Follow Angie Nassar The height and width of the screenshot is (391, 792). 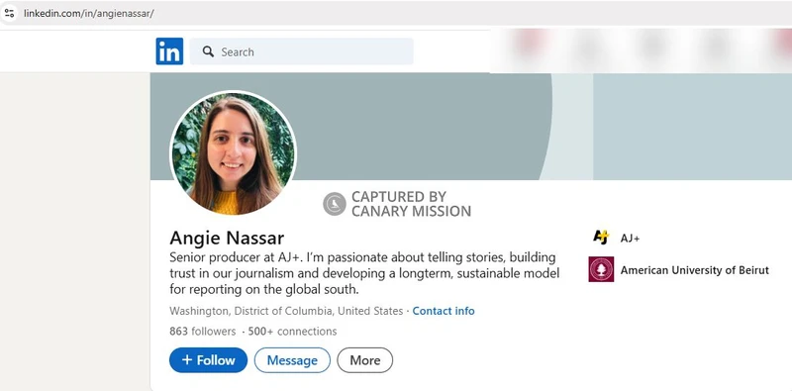pyautogui.click(x=208, y=360)
